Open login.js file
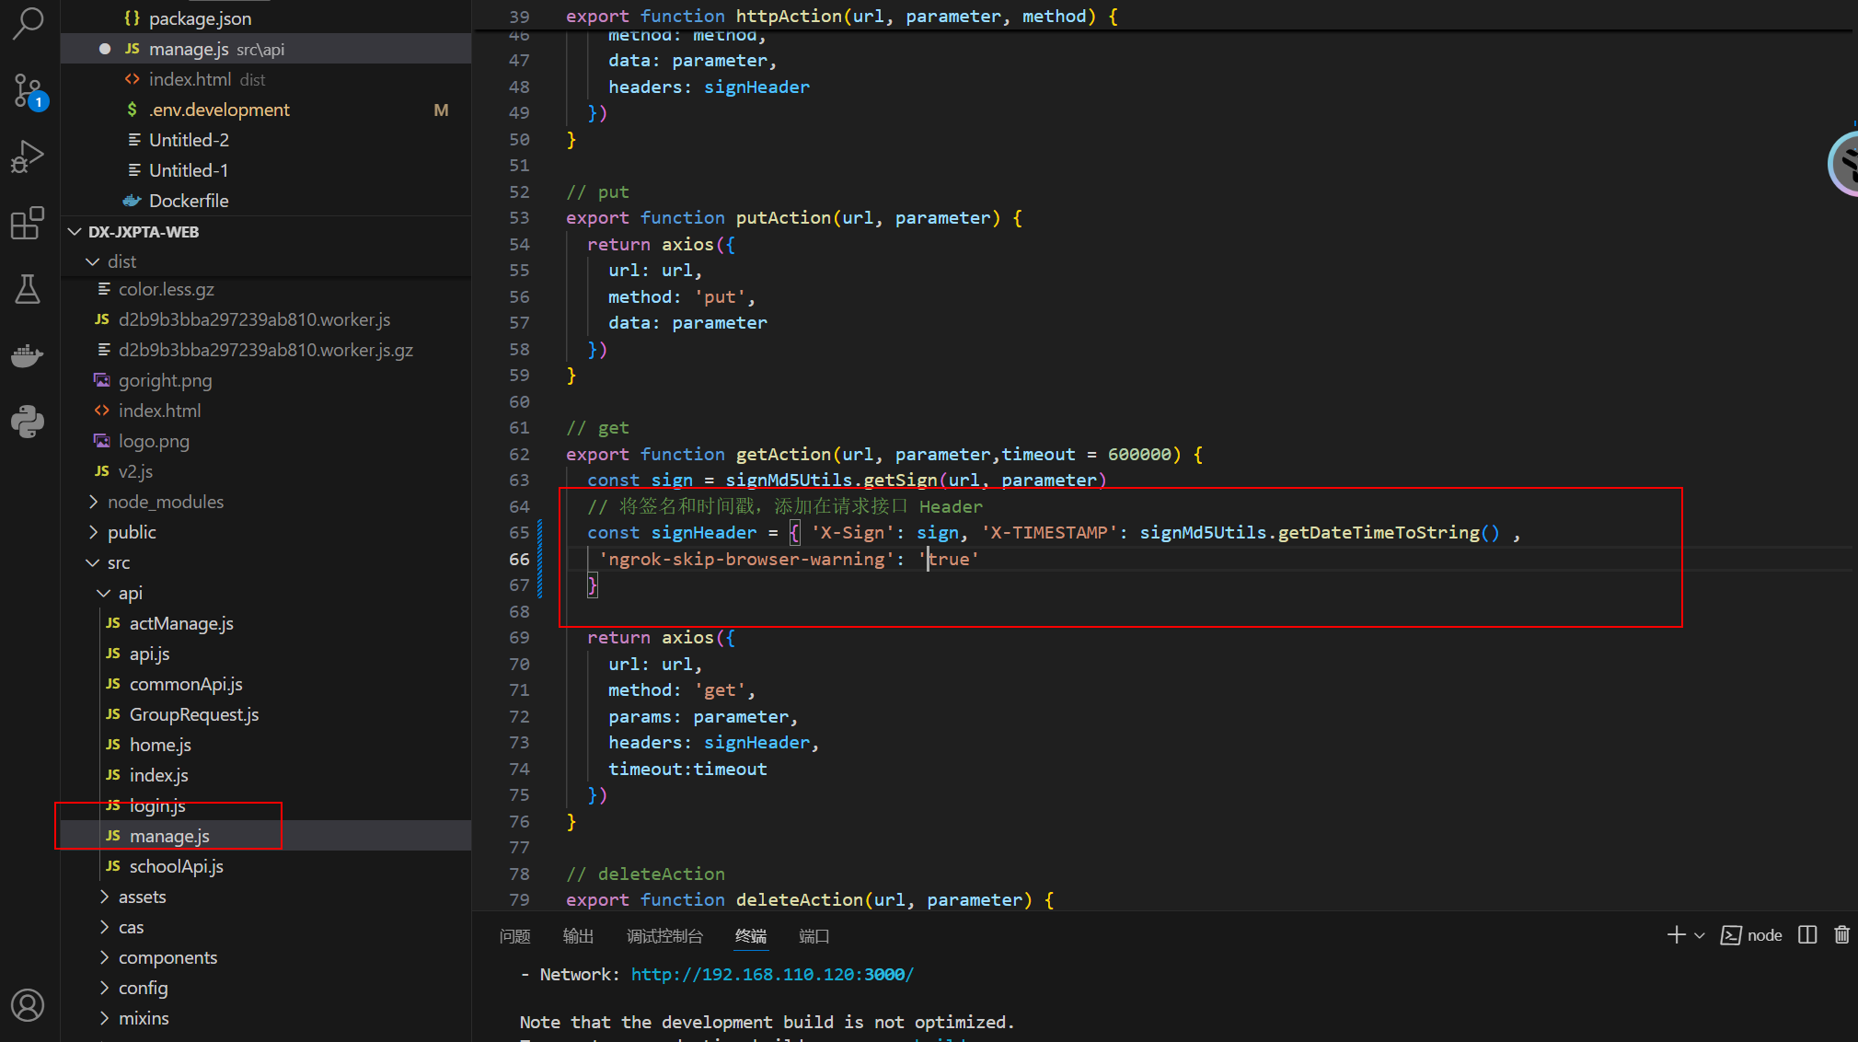 [266, 805]
